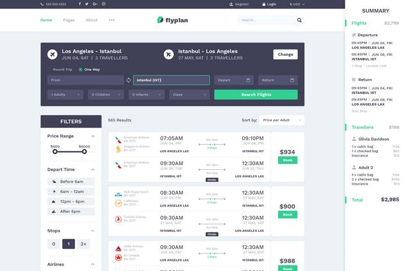Book the $934 flight
406x271 pixels.
coord(288,160)
